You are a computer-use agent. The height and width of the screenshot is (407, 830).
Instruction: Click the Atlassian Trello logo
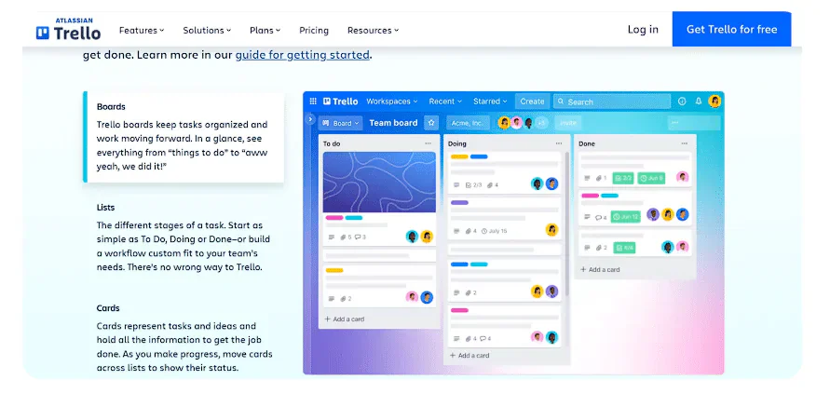(68, 29)
